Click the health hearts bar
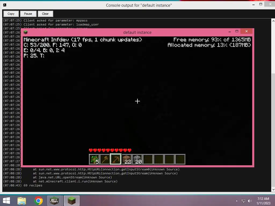Viewport: 275px width, 206px height. [110, 150]
